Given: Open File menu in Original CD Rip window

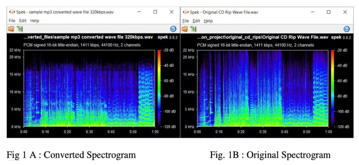Looking at the screenshot, I should point(185,21).
